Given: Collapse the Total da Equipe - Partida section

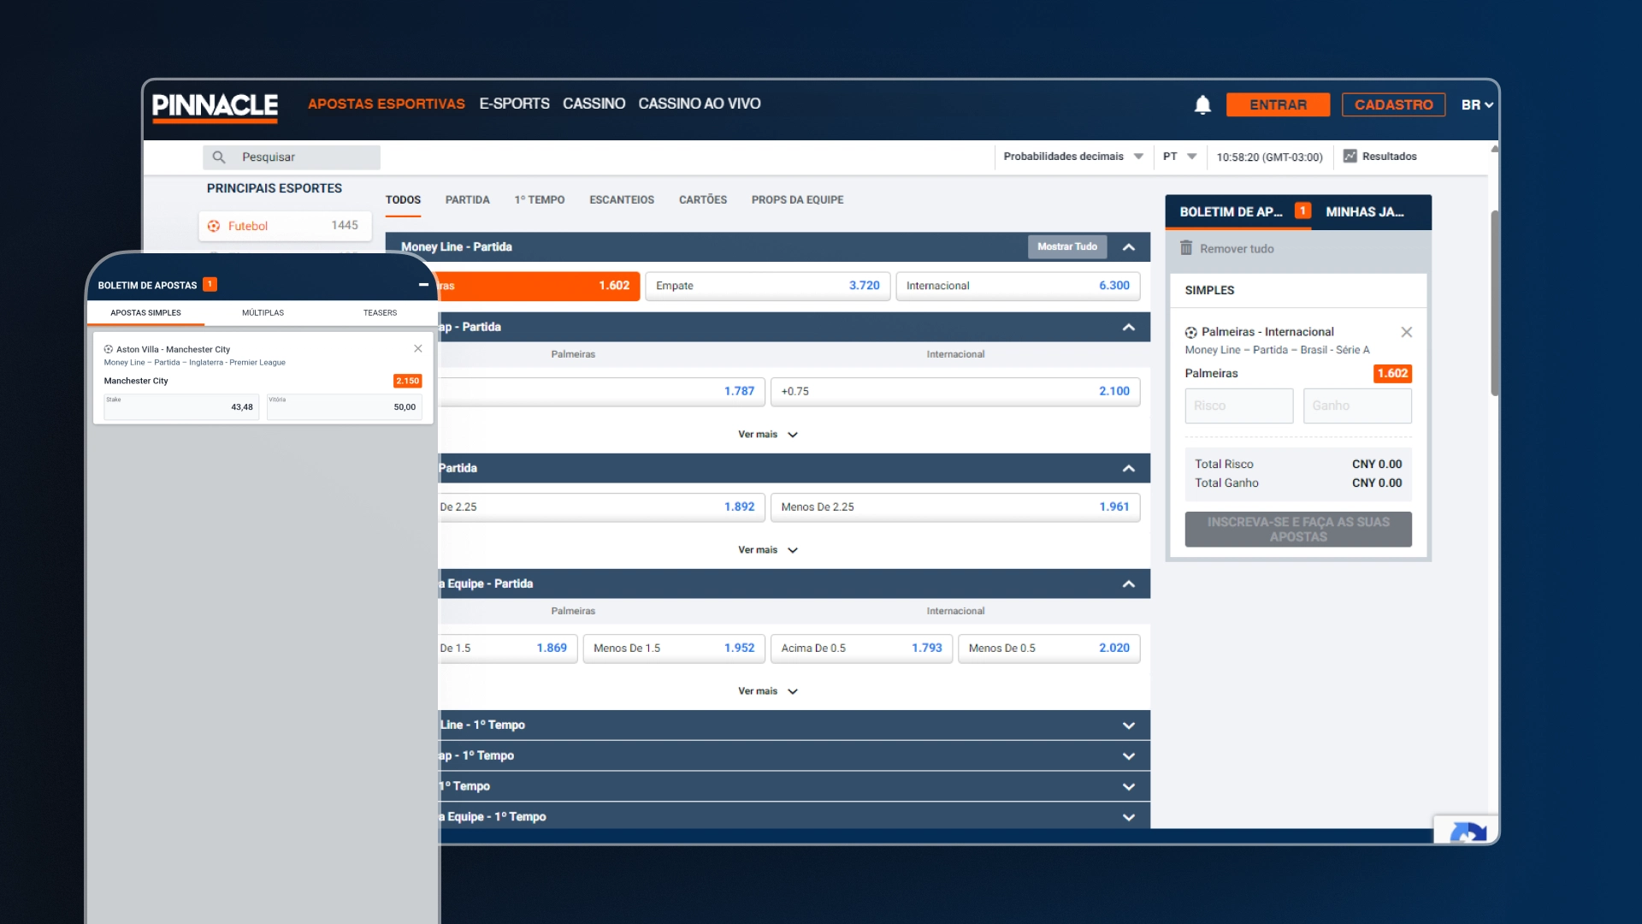Looking at the screenshot, I should pos(1129,584).
